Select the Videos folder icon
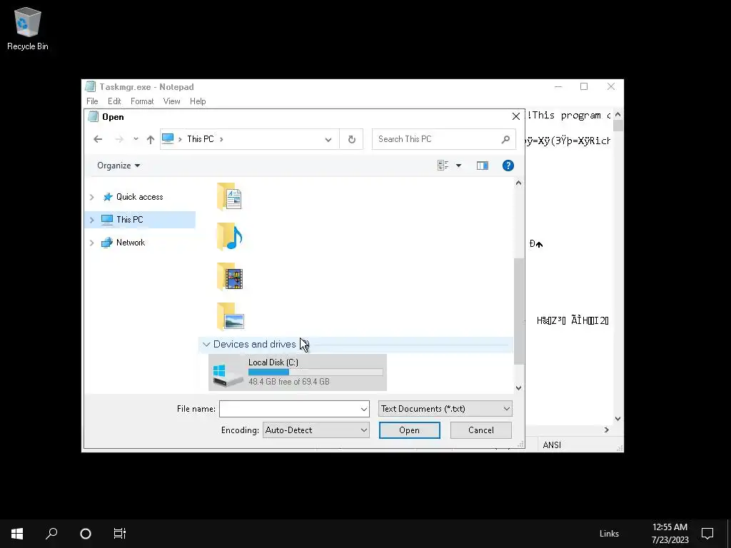 (229, 277)
